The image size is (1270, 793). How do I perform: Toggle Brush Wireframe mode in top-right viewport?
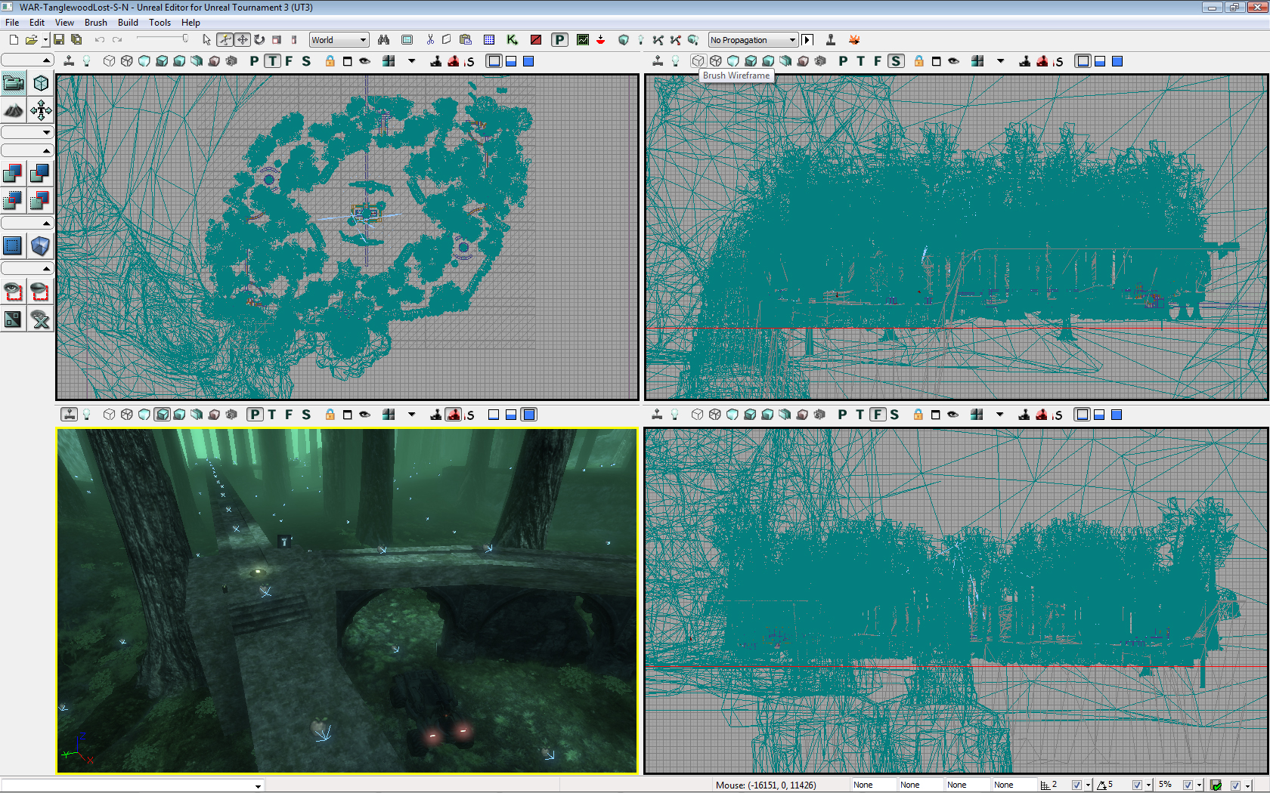[698, 61]
